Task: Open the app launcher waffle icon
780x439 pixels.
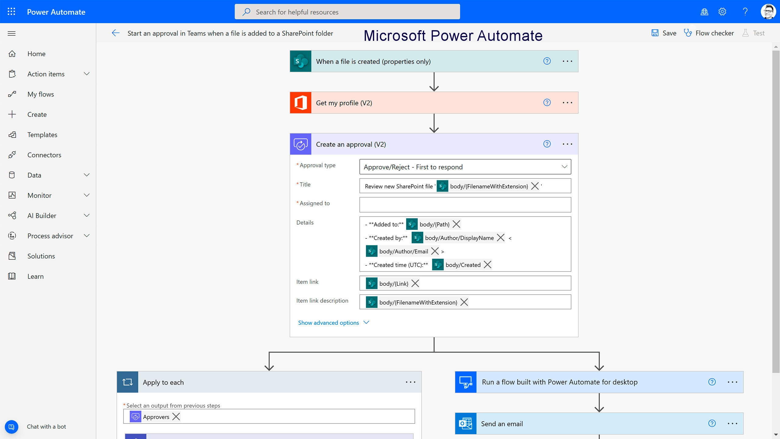Action: point(11,12)
